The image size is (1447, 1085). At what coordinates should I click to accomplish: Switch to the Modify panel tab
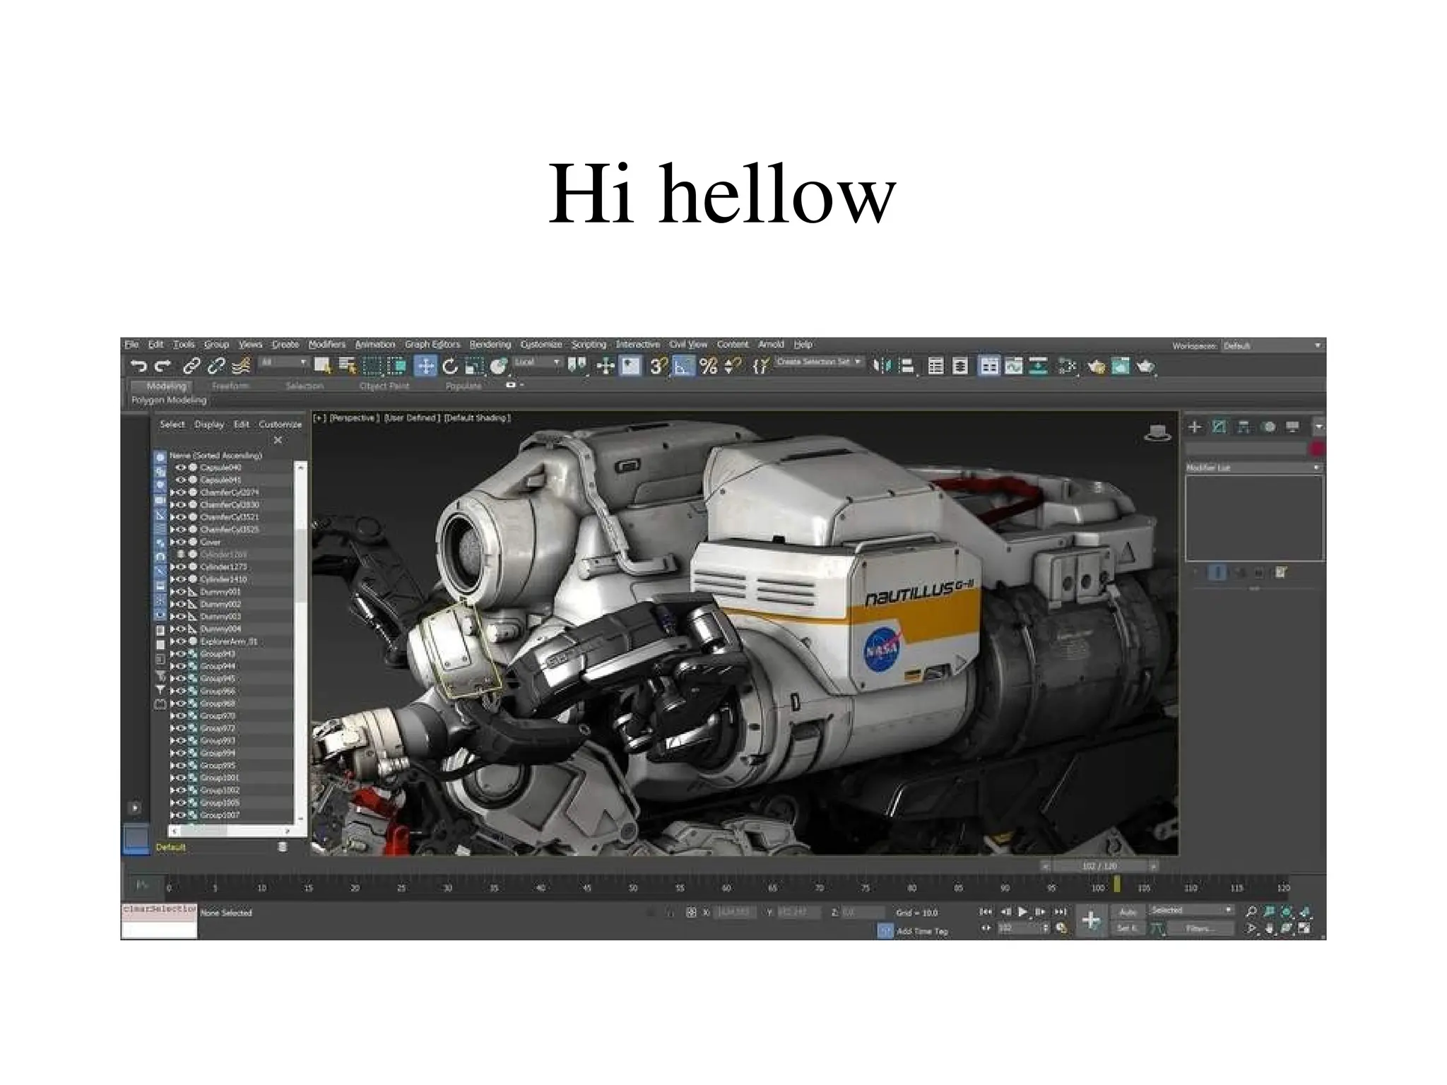coord(1219,427)
